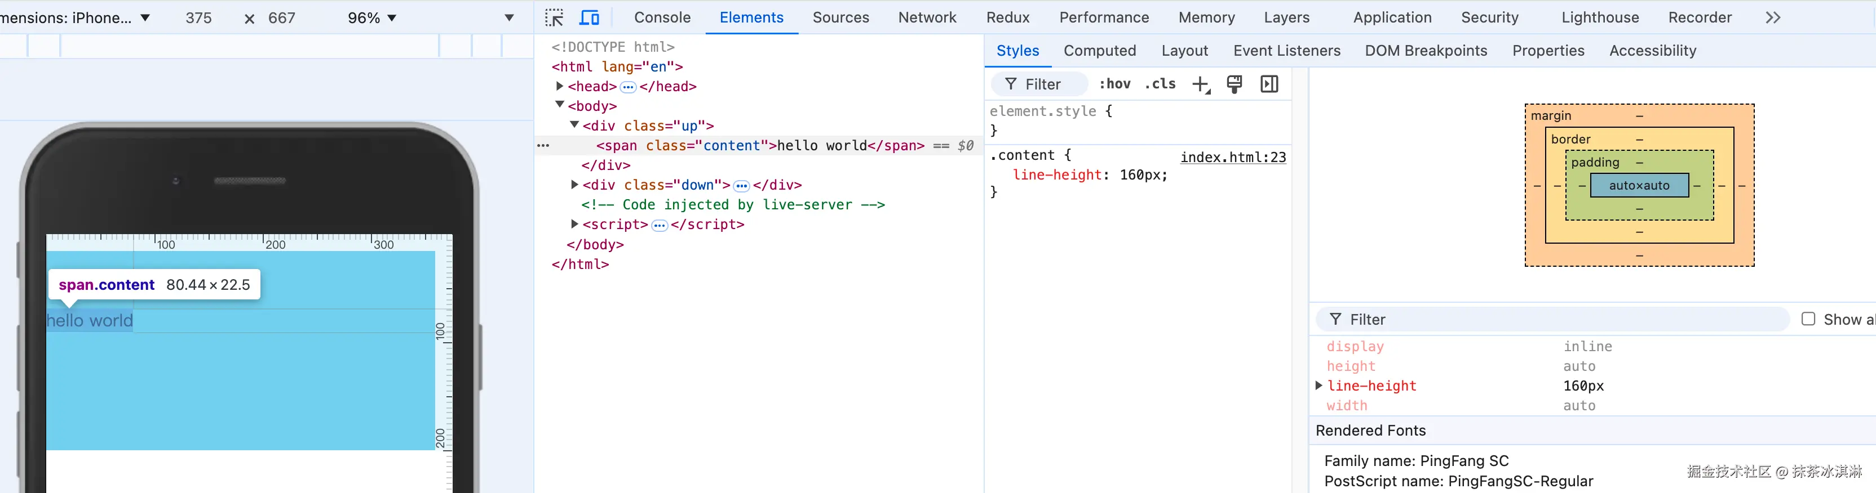Open the Network tab
This screenshot has height=493, width=1876.
point(927,17)
